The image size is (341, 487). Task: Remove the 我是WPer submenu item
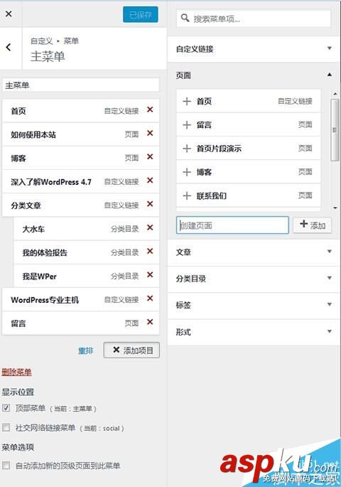[x=150, y=274]
